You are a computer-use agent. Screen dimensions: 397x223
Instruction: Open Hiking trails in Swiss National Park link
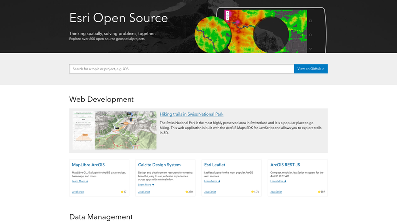(x=192, y=114)
